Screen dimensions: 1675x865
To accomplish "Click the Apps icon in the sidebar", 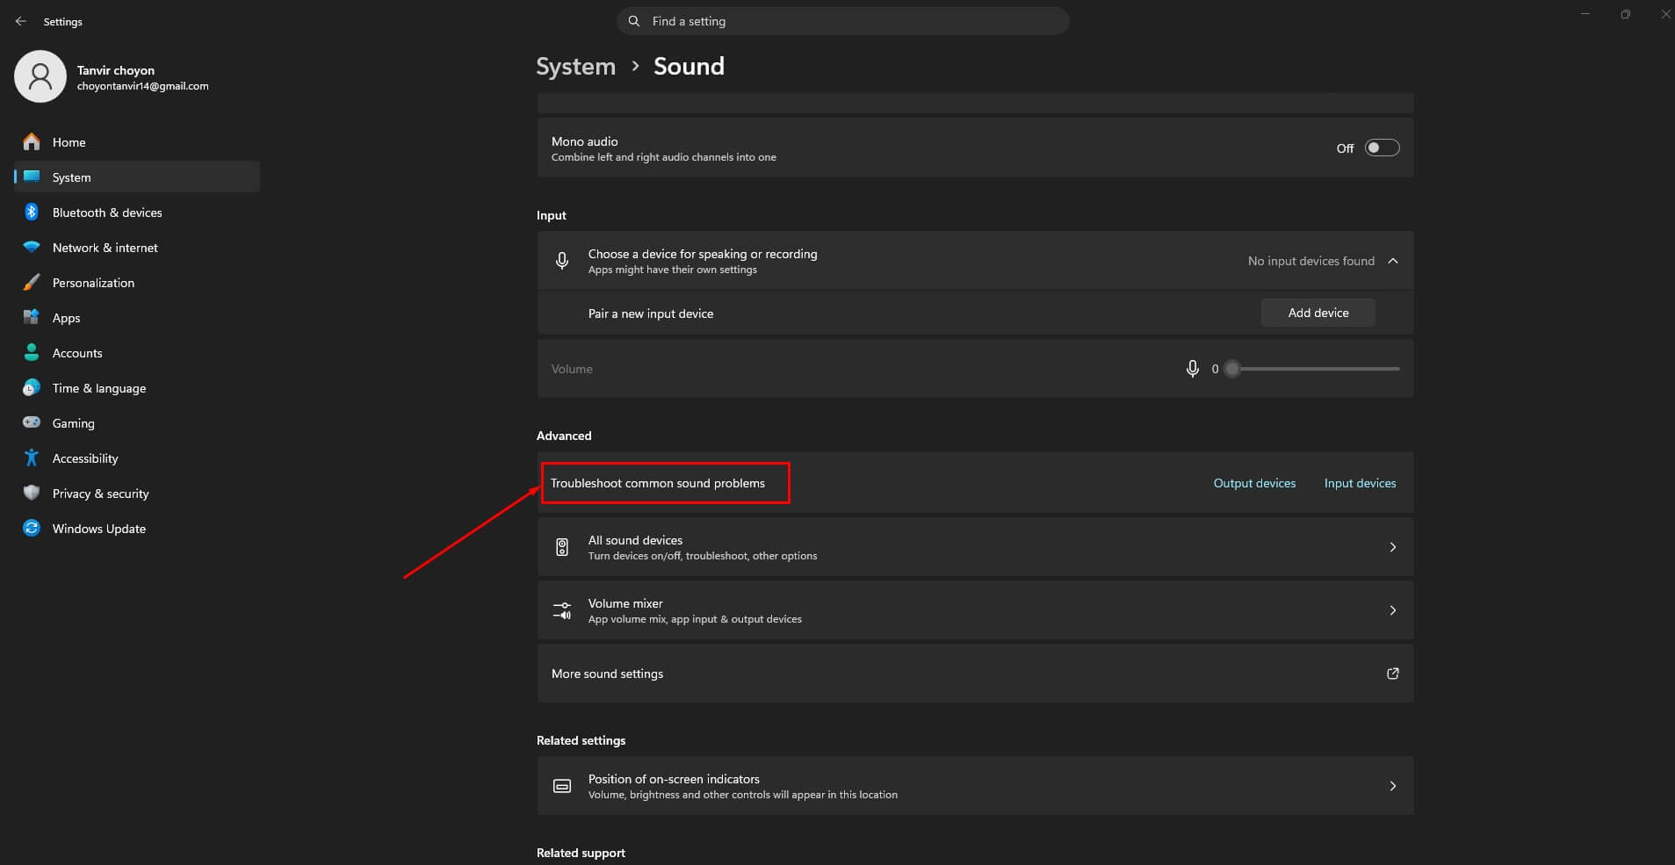I will pos(32,317).
